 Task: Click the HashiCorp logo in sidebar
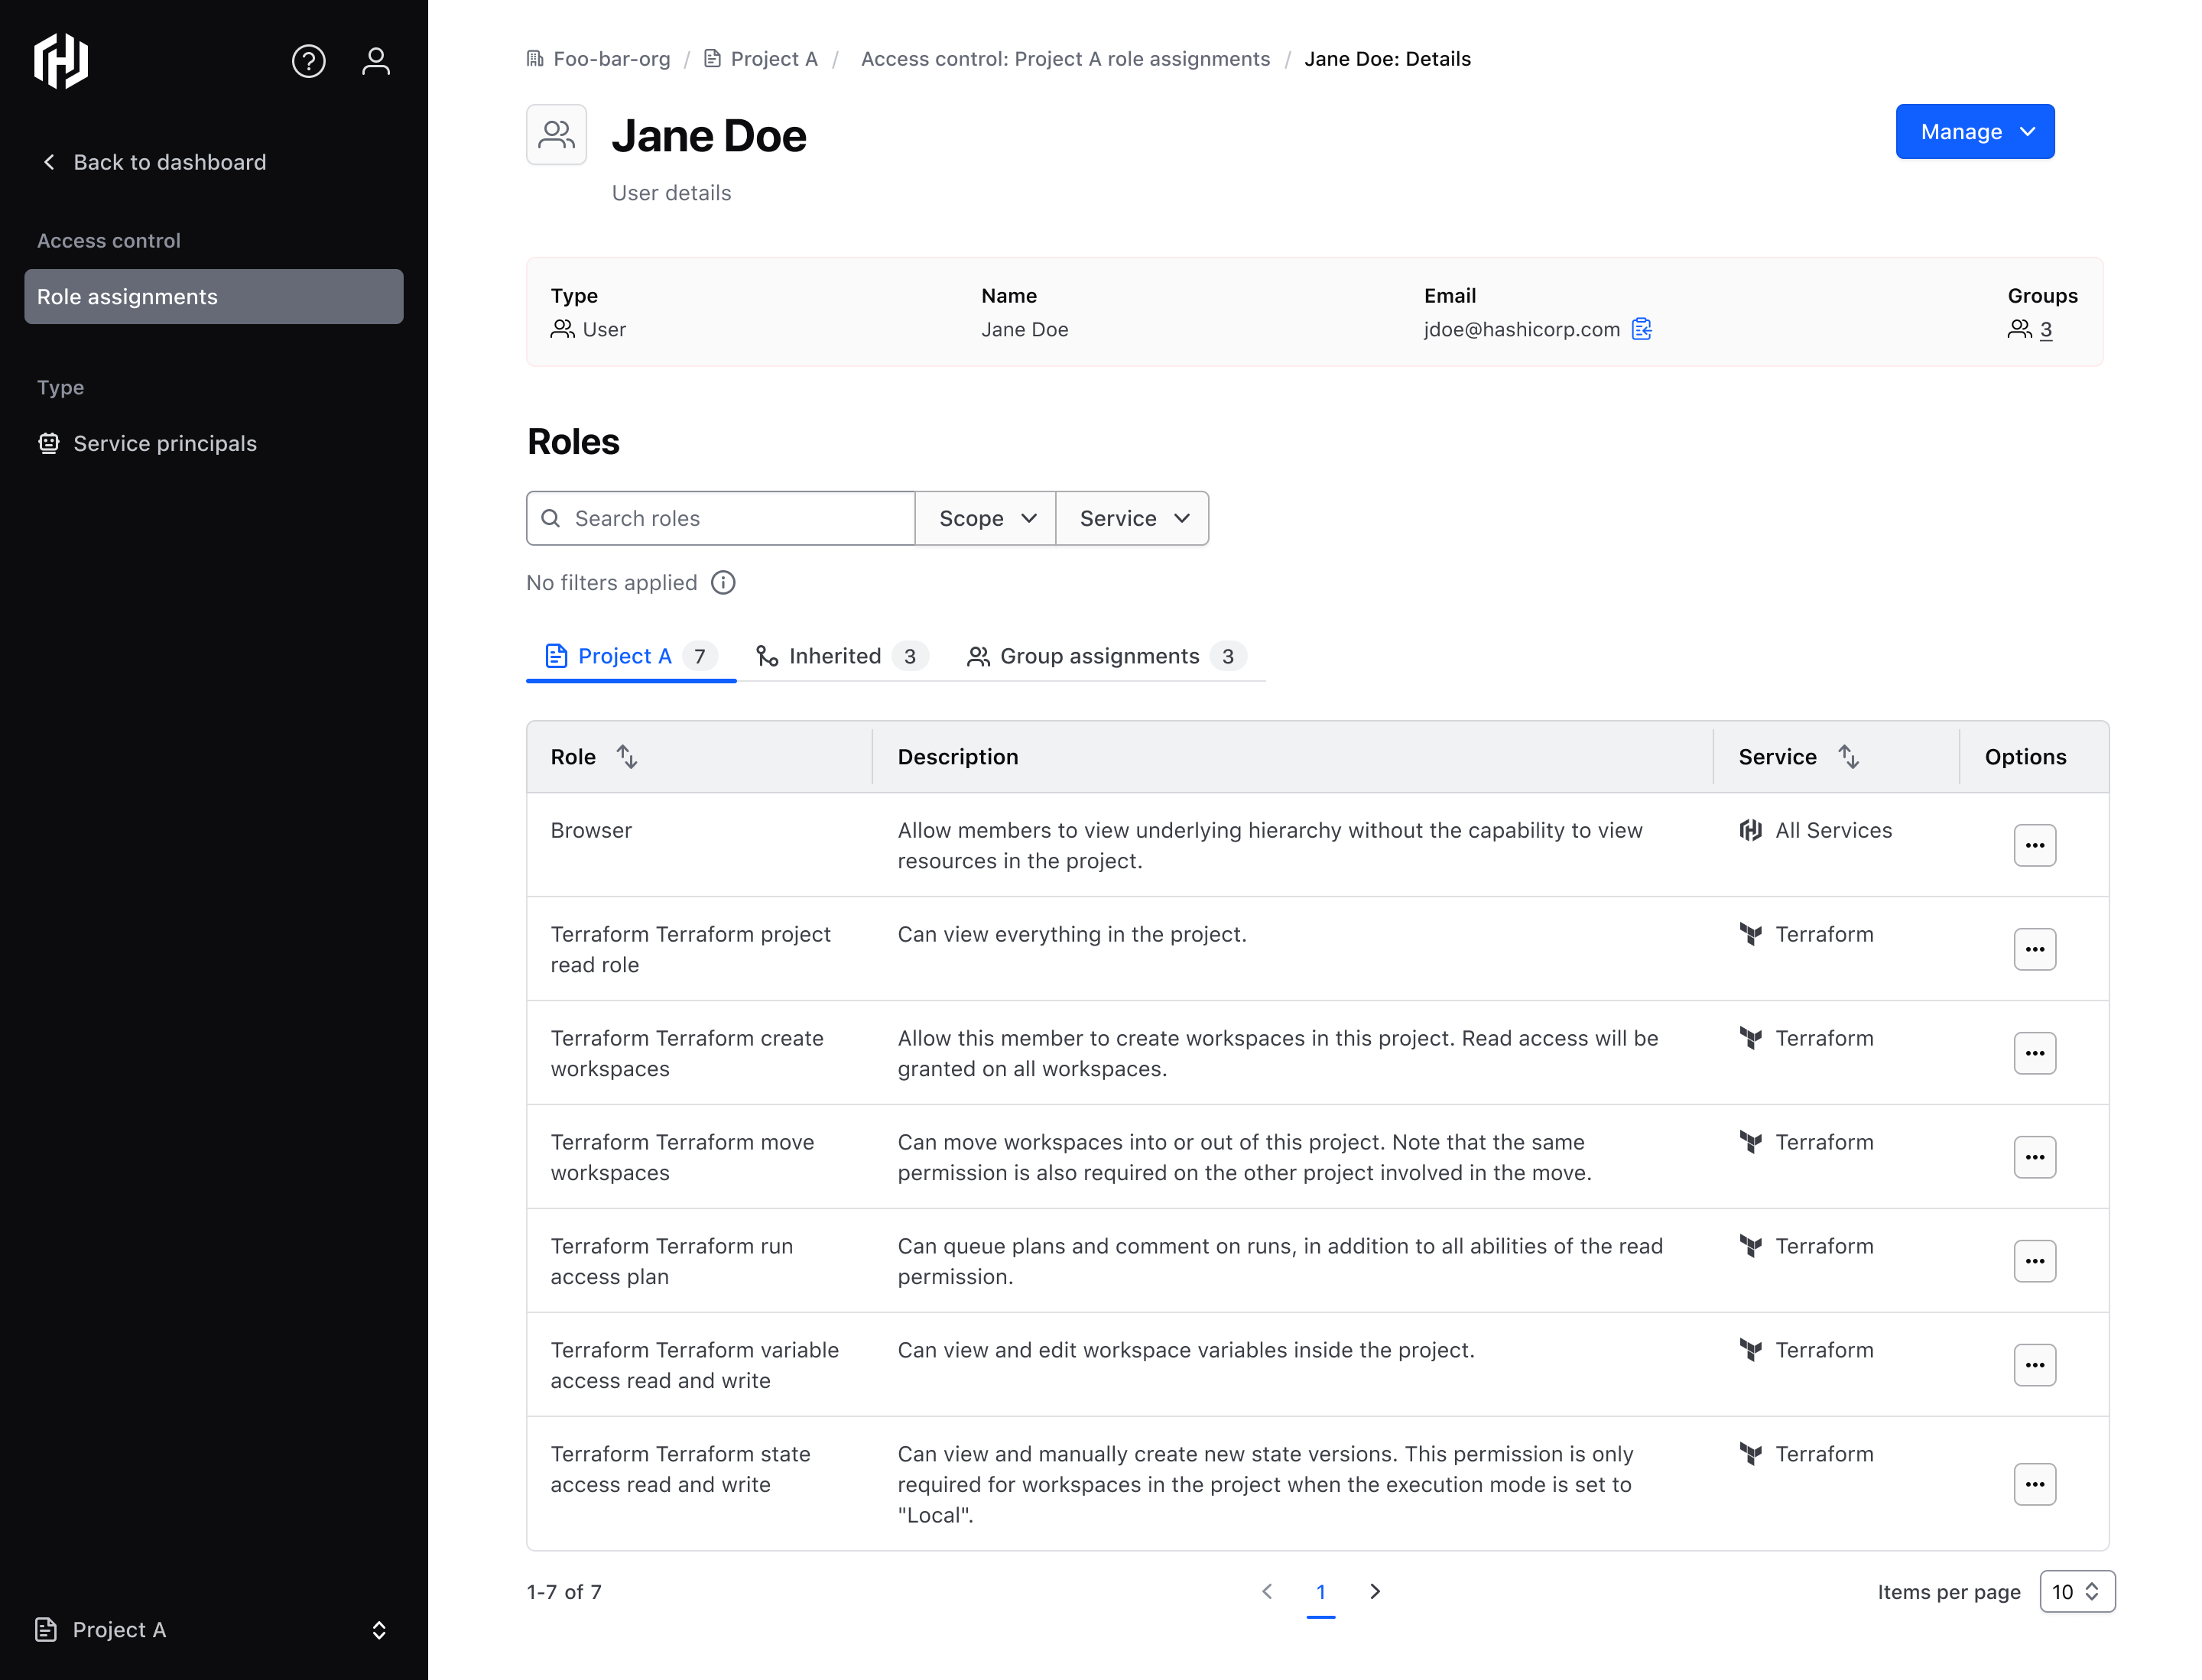click(x=61, y=61)
